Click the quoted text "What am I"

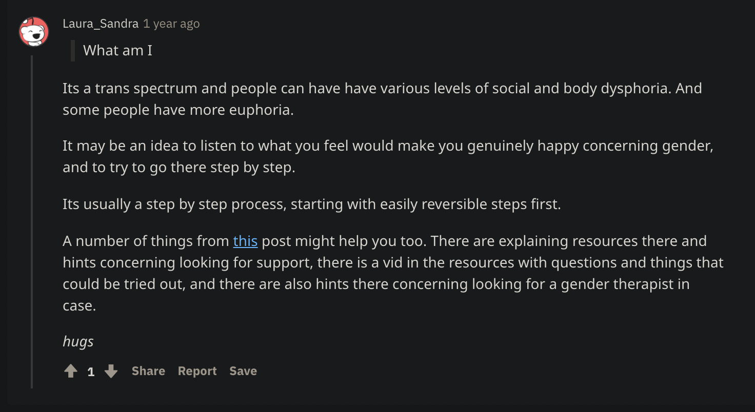(117, 50)
